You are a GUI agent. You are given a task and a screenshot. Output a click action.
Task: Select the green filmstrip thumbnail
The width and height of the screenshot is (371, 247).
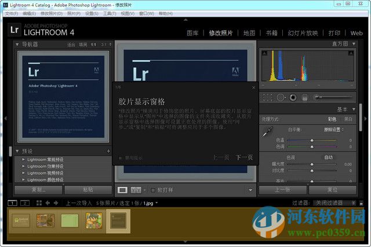click(70, 220)
